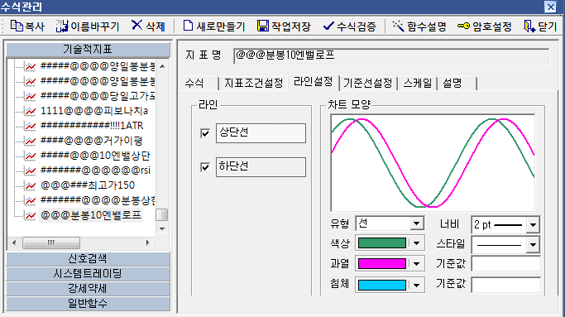Click the 지표명 name input field
The width and height of the screenshot is (565, 317).
(391, 56)
